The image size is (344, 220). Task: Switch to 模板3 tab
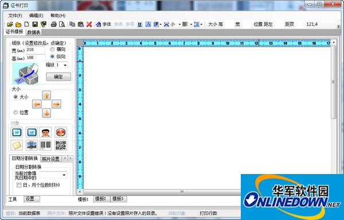click(118, 199)
